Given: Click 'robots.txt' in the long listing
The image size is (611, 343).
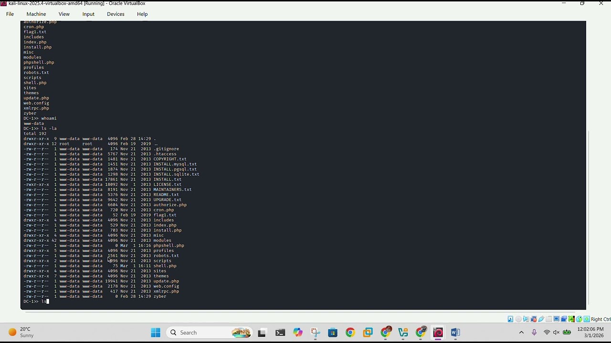Looking at the screenshot, I should point(166,256).
